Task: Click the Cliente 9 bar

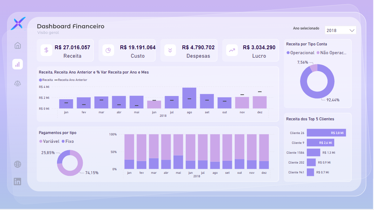Action: point(320,142)
